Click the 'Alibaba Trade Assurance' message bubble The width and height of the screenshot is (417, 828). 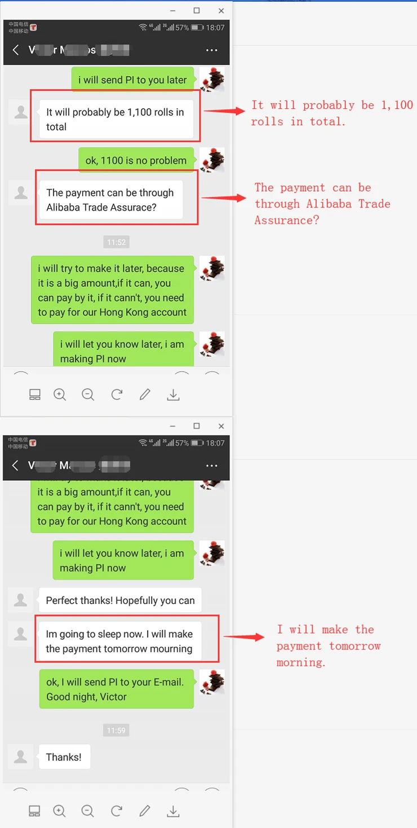click(x=110, y=200)
